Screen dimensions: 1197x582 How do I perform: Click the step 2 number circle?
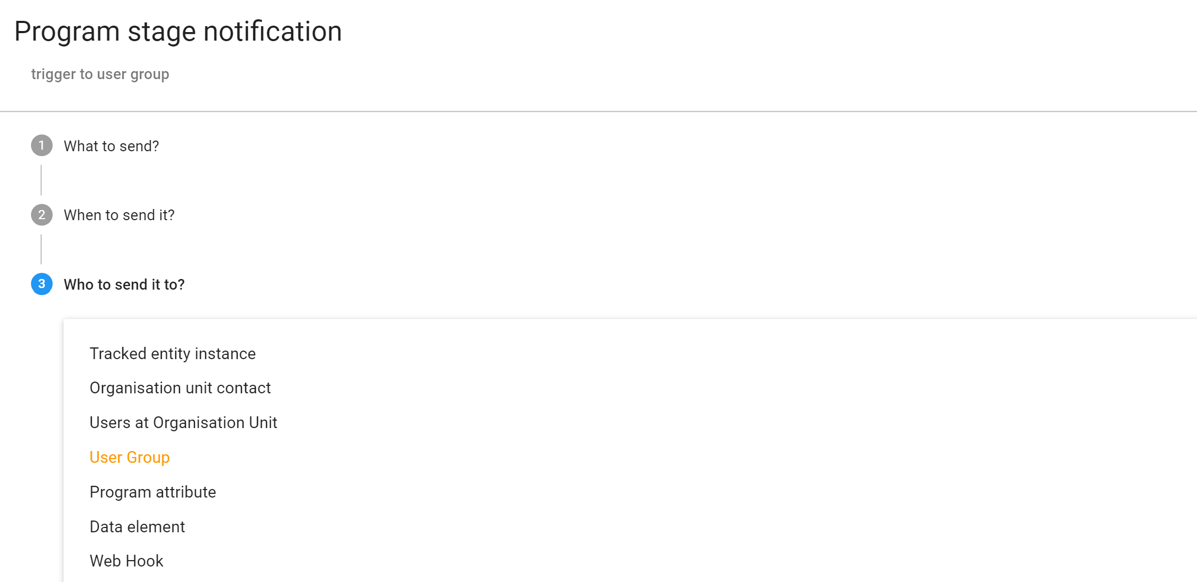click(x=42, y=215)
